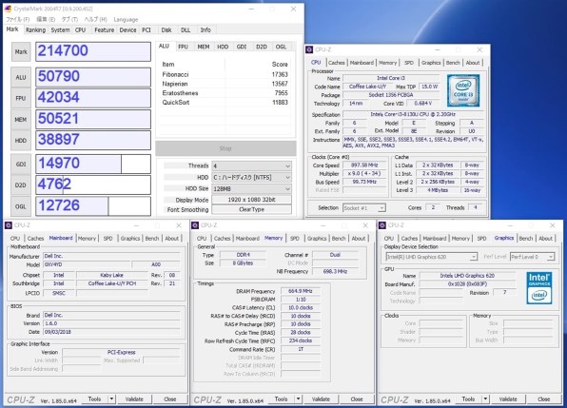Click Close in Mainboard CPU-Z window

170,399
